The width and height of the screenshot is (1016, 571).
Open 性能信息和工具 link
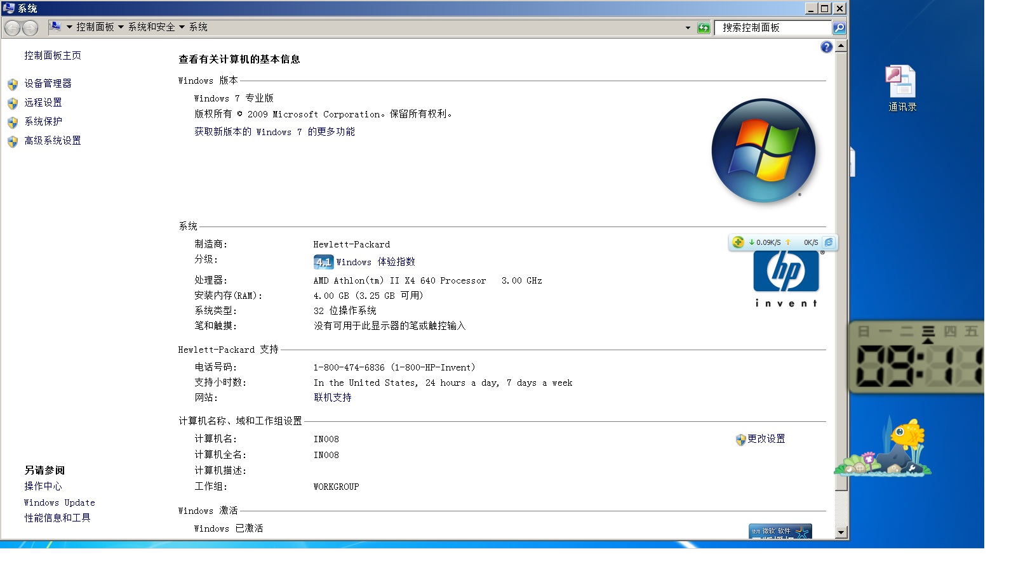(x=58, y=518)
